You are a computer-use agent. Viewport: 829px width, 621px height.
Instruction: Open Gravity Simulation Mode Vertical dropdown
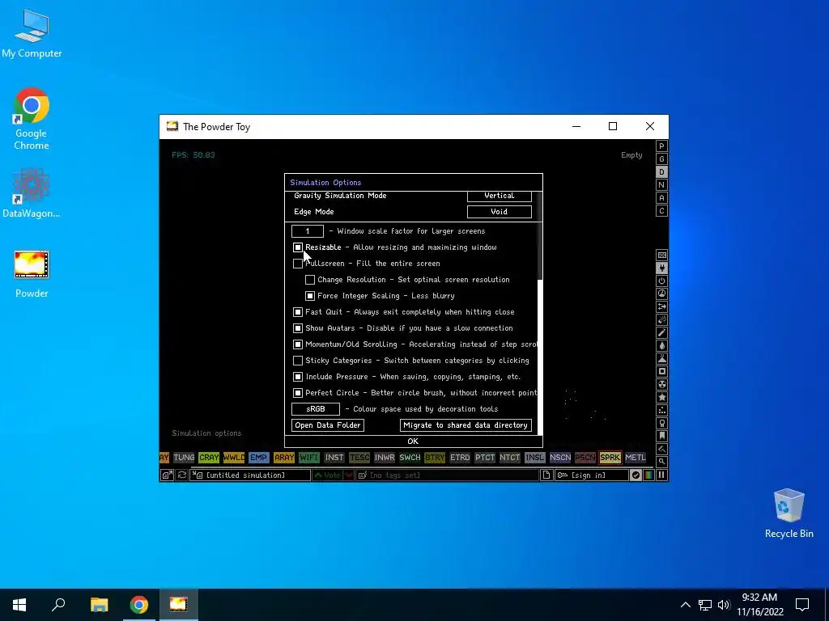point(499,196)
